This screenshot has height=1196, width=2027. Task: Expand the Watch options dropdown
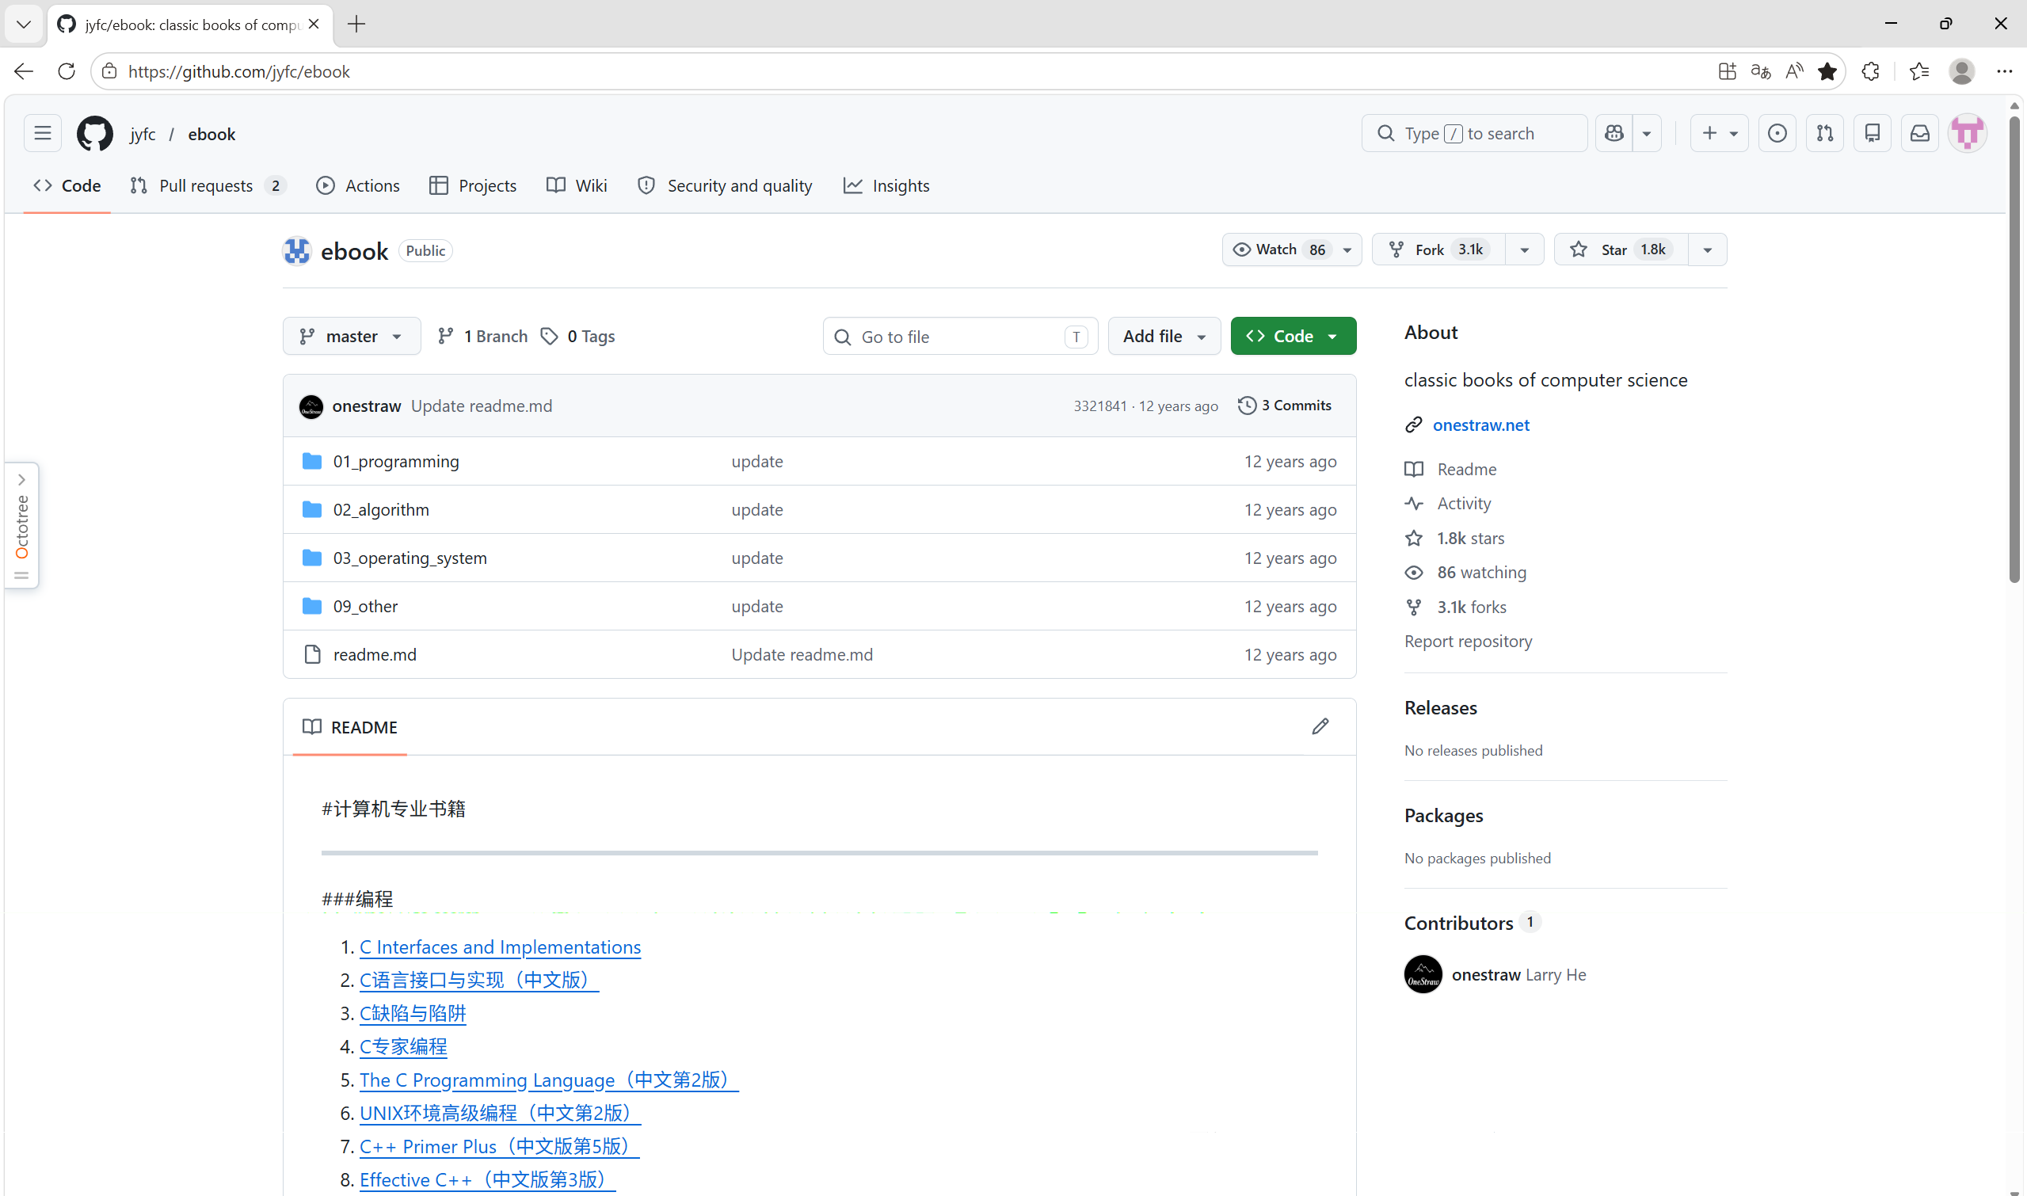pyautogui.click(x=1291, y=249)
